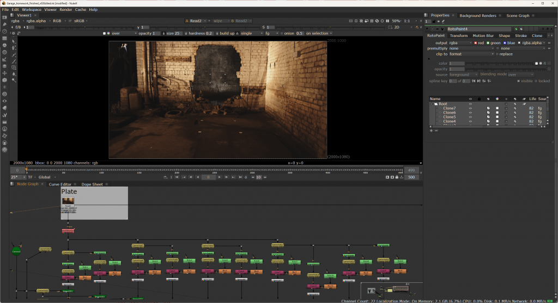Image resolution: width=558 pixels, height=303 pixels.
Task: Open the premultiply none dropdown
Action: tap(471, 48)
